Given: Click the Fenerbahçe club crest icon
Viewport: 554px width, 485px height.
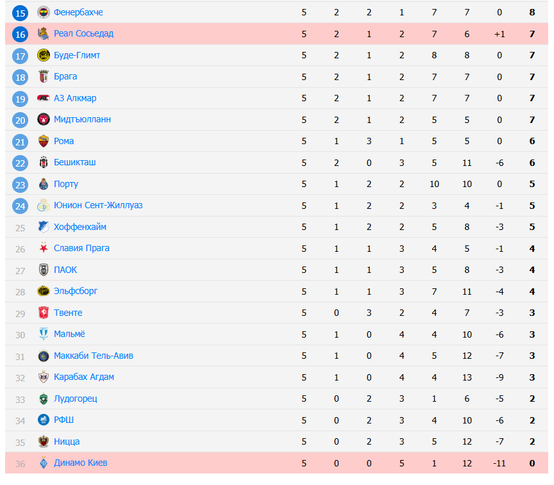Looking at the screenshot, I should point(43,12).
